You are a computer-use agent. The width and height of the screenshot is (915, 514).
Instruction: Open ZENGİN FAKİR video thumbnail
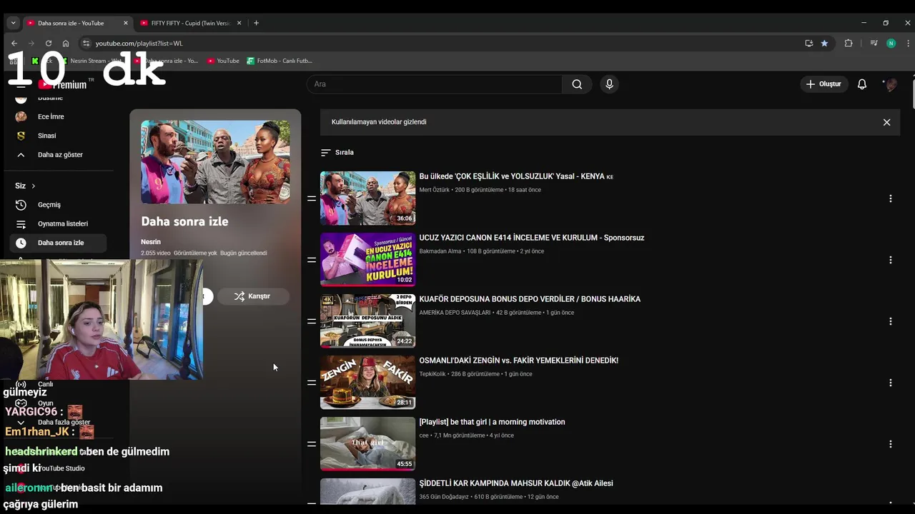367,383
